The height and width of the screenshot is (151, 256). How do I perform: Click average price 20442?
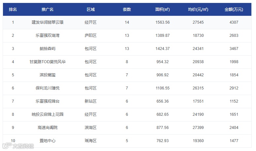pos(198,75)
